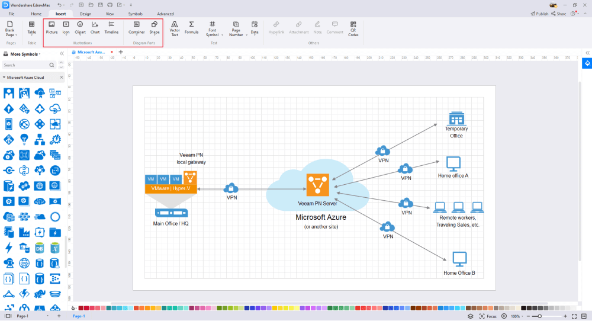This screenshot has height=321, width=592.
Task: Click the Print icon in quick access bar
Action: tap(110, 5)
